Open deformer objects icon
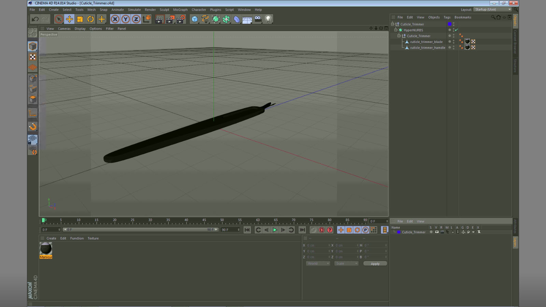Image resolution: width=546 pixels, height=307 pixels. [237, 19]
